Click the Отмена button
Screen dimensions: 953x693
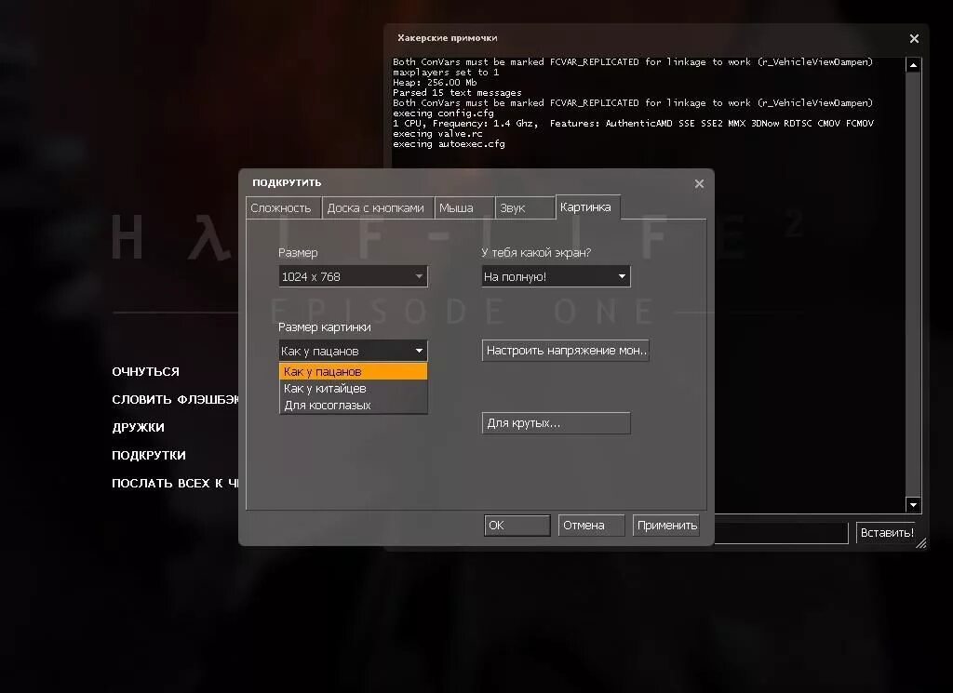pos(591,526)
